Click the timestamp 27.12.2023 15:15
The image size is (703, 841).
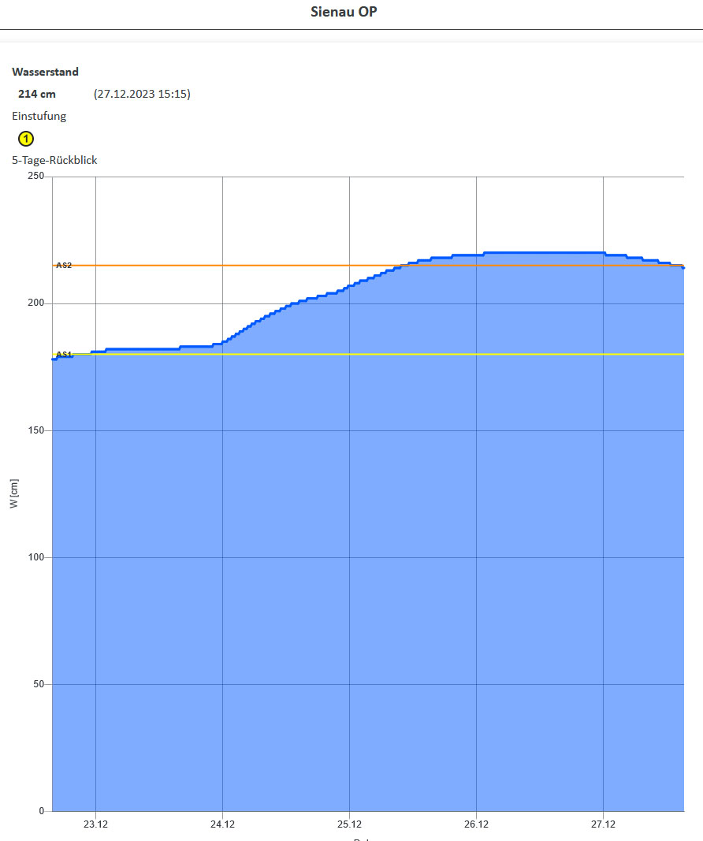[142, 94]
